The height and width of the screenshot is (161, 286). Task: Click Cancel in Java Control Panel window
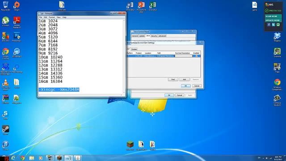(180, 95)
